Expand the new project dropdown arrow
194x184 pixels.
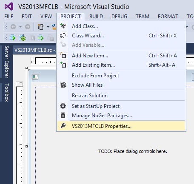48,27
